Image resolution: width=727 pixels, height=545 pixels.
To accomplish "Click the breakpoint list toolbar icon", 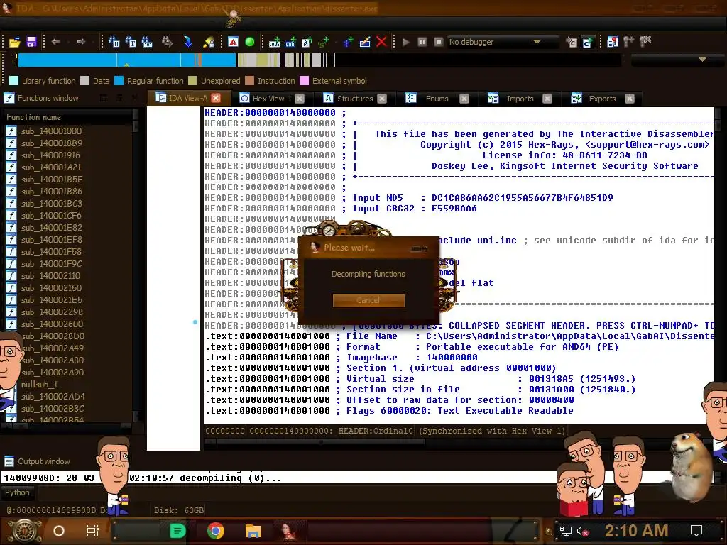I will pyautogui.click(x=613, y=42).
